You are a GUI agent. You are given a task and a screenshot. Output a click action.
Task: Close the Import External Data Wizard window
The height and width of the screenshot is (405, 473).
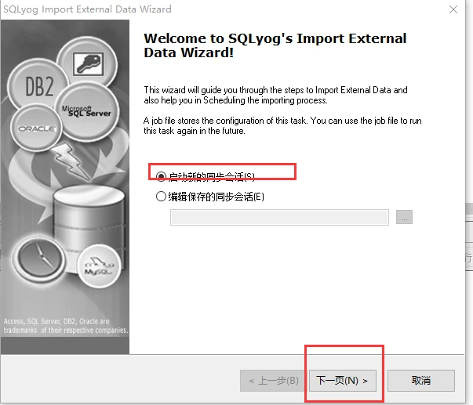[x=453, y=9]
